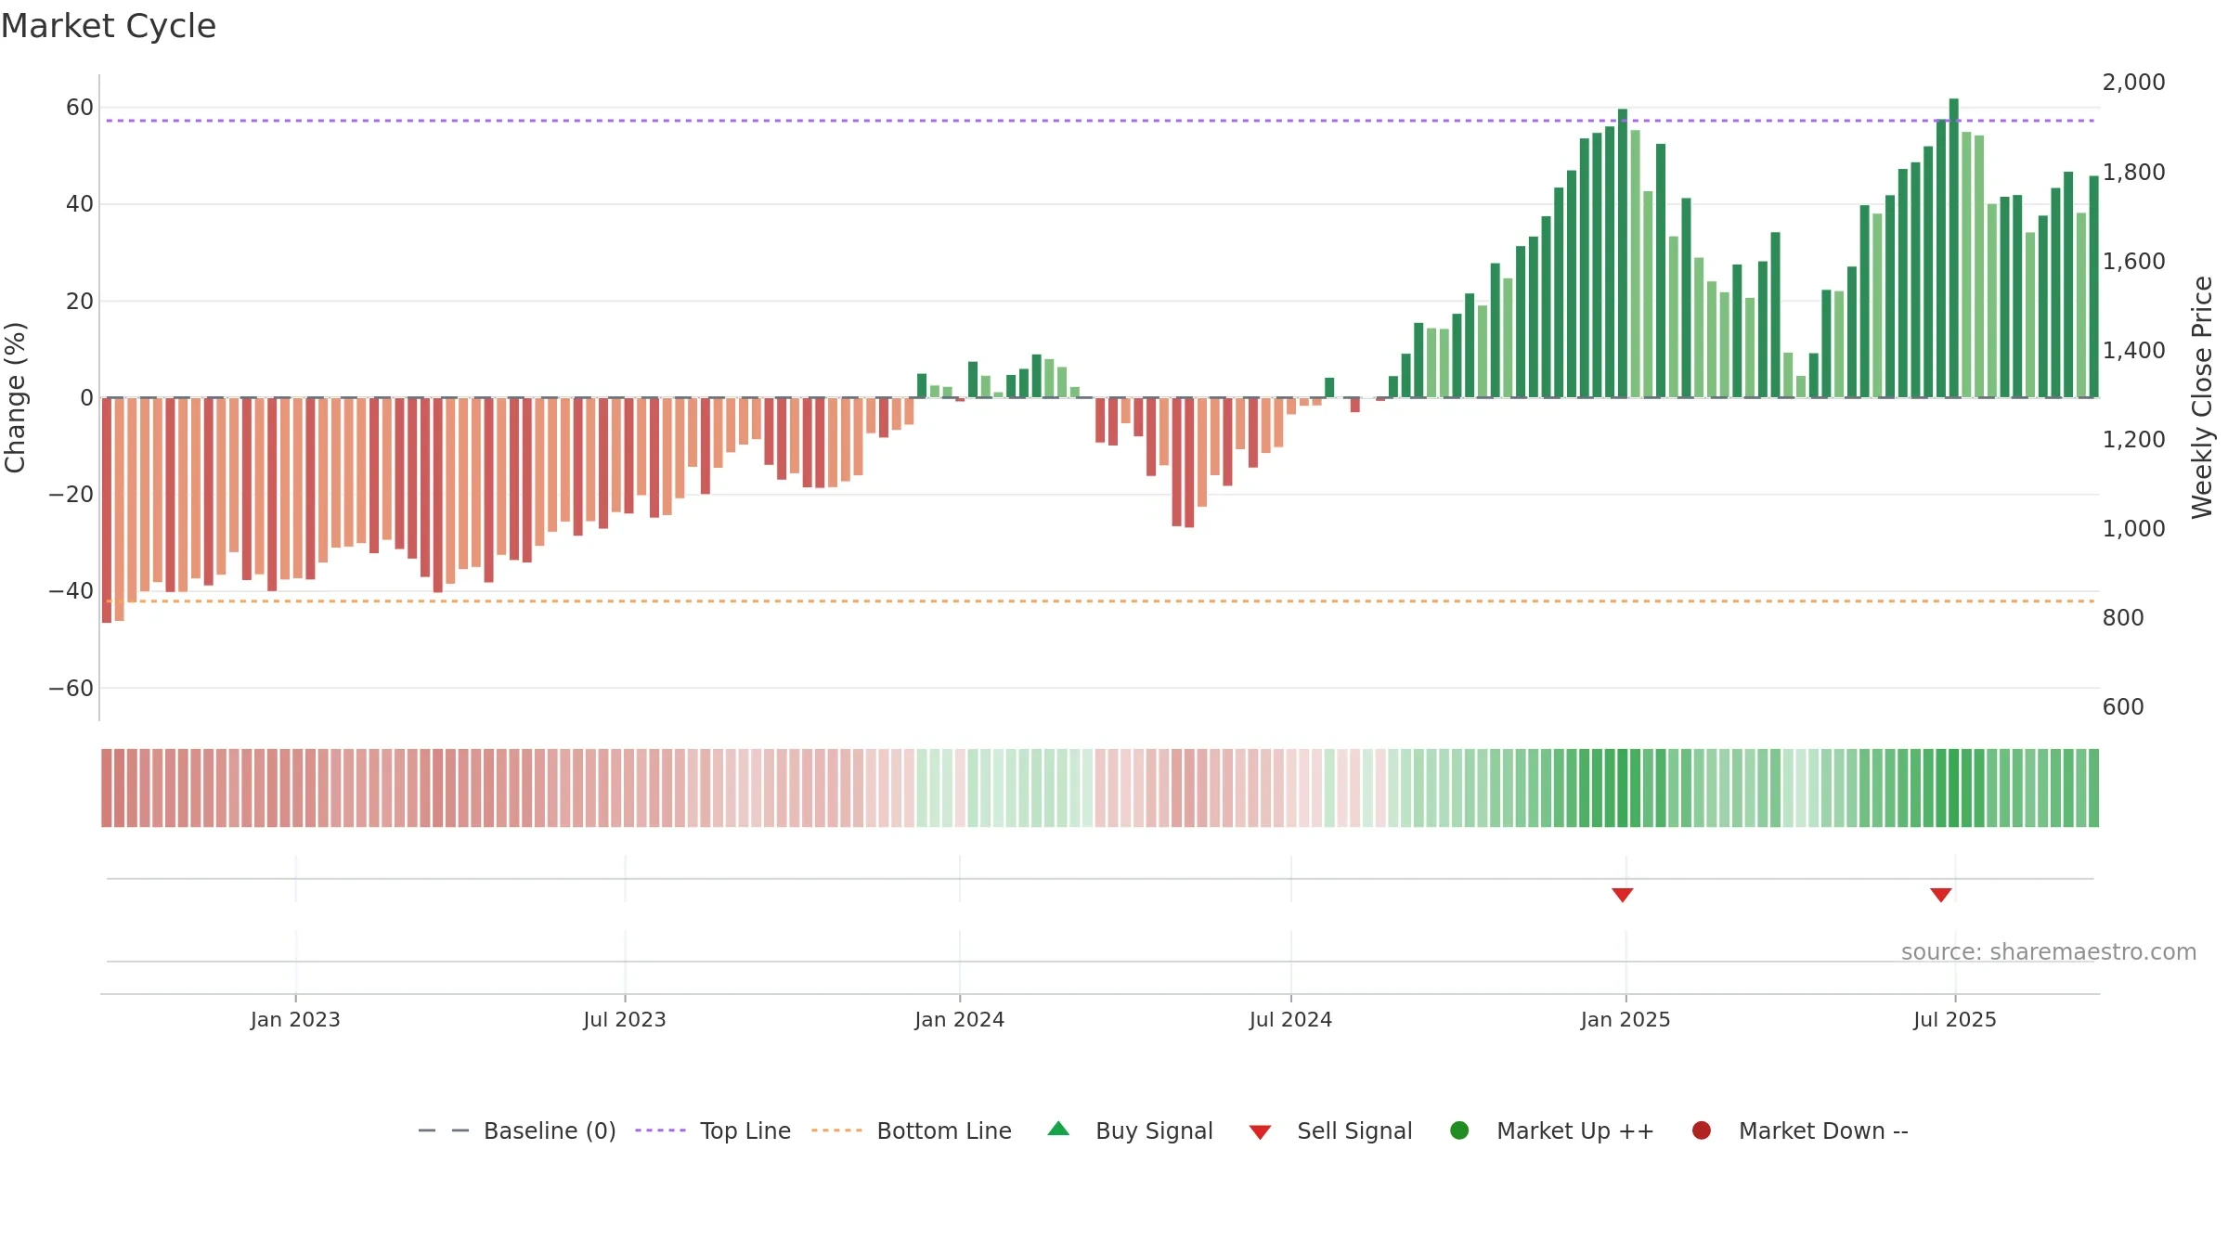Click the Jul 2024 axis label
The image size is (2228, 1253).
(1290, 1020)
